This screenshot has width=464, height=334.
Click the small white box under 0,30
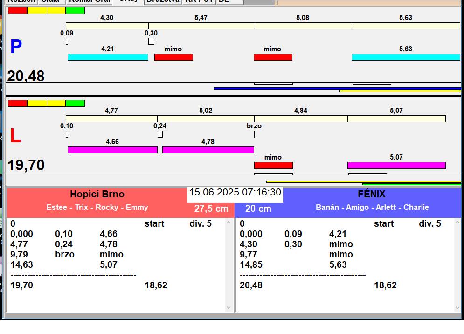pyautogui.click(x=151, y=42)
